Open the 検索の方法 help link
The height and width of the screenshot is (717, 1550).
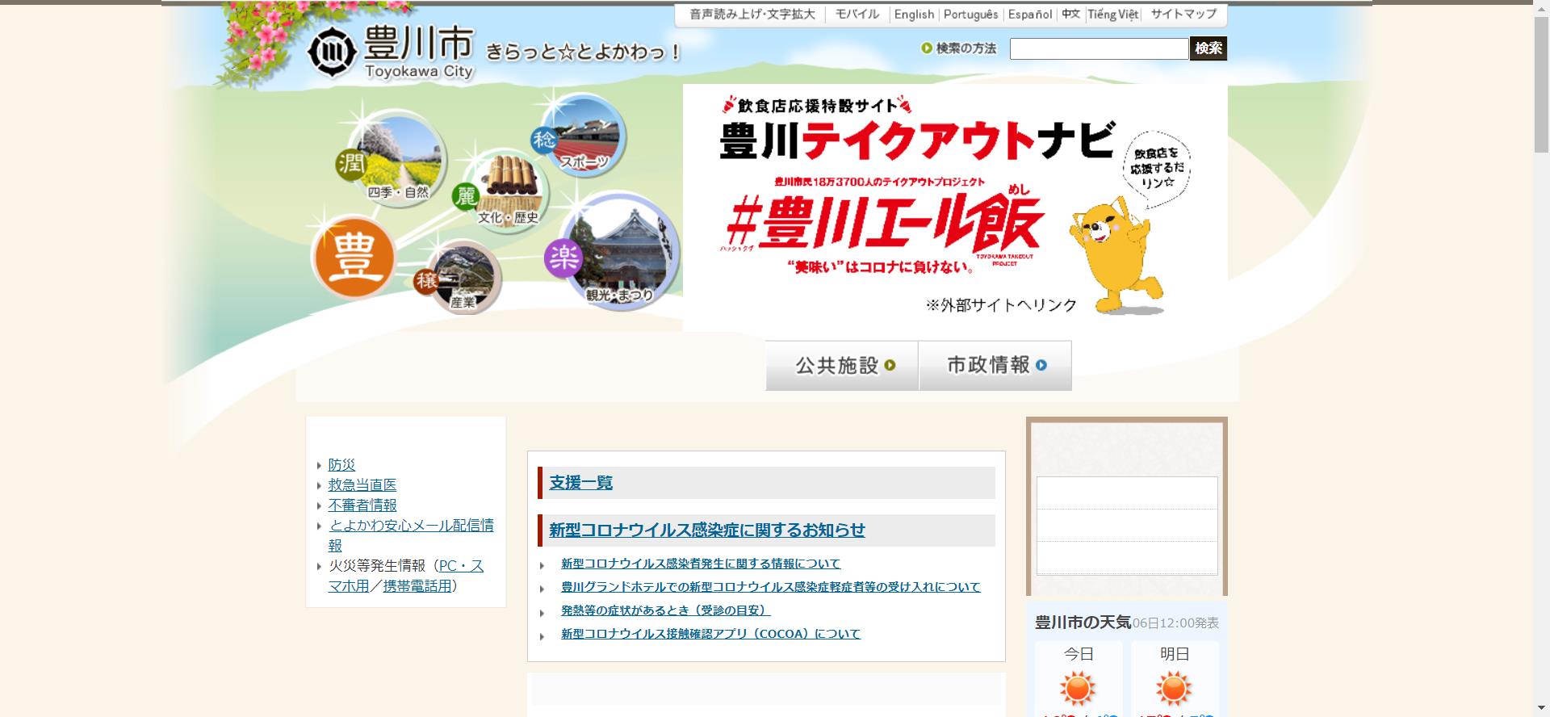coord(965,48)
